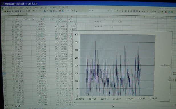The height and width of the screenshot is (109, 176).
Task: Open the Format menu
Action: tap(29, 8)
